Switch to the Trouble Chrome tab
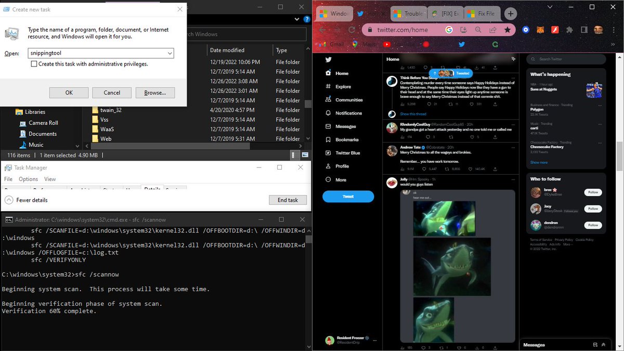Image resolution: width=624 pixels, height=351 pixels. coord(408,14)
